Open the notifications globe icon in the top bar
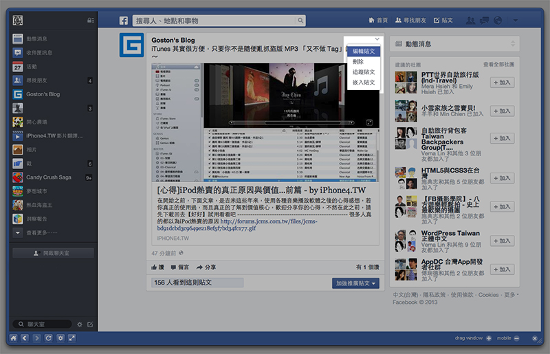Screen dimensions: 550x354 click(x=498, y=21)
